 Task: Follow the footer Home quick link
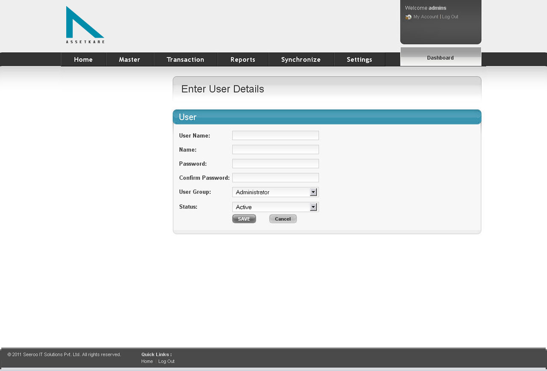click(x=147, y=361)
